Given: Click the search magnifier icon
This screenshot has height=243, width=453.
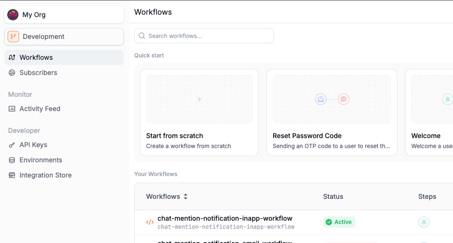Looking at the screenshot, I should [142, 36].
